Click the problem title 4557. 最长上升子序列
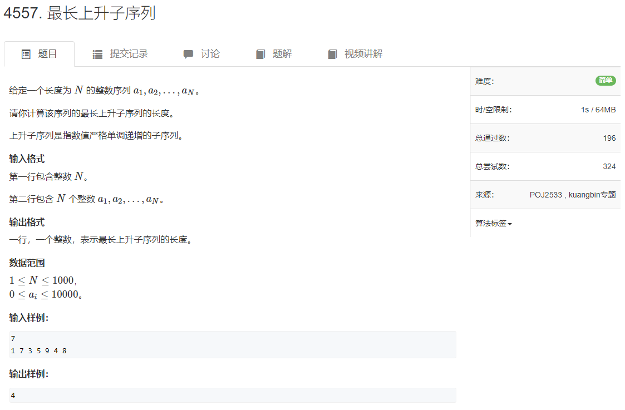This screenshot has width=625, height=410. click(80, 13)
